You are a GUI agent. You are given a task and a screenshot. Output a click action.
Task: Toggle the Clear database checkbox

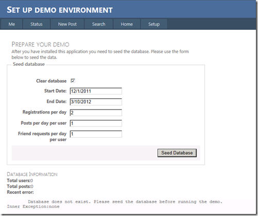[x=73, y=81]
